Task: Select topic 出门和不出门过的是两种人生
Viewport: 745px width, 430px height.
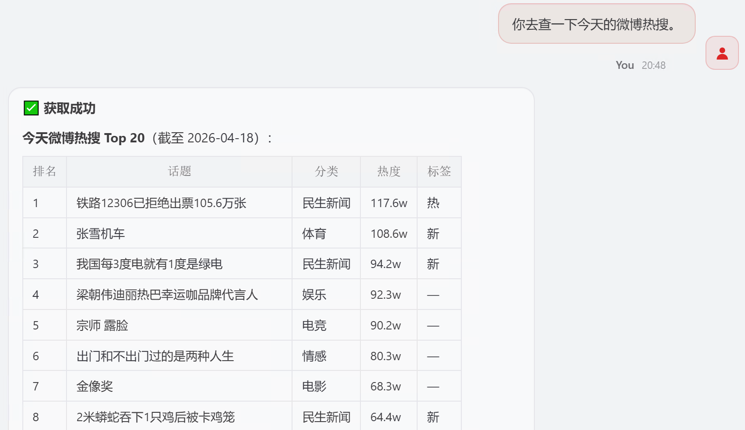Action: click(155, 356)
